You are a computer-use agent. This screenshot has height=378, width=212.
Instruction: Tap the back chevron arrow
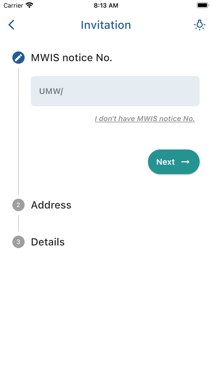click(12, 25)
